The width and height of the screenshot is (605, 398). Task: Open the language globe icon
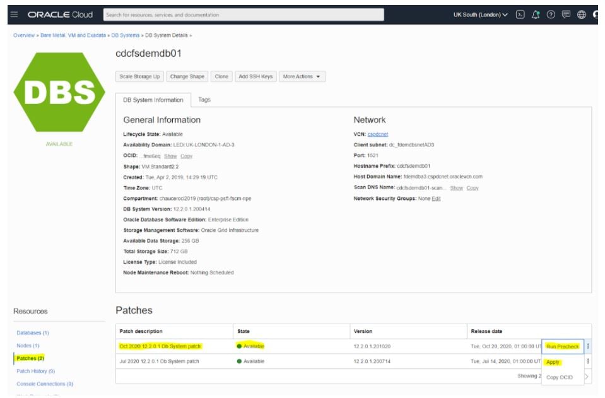coord(582,15)
